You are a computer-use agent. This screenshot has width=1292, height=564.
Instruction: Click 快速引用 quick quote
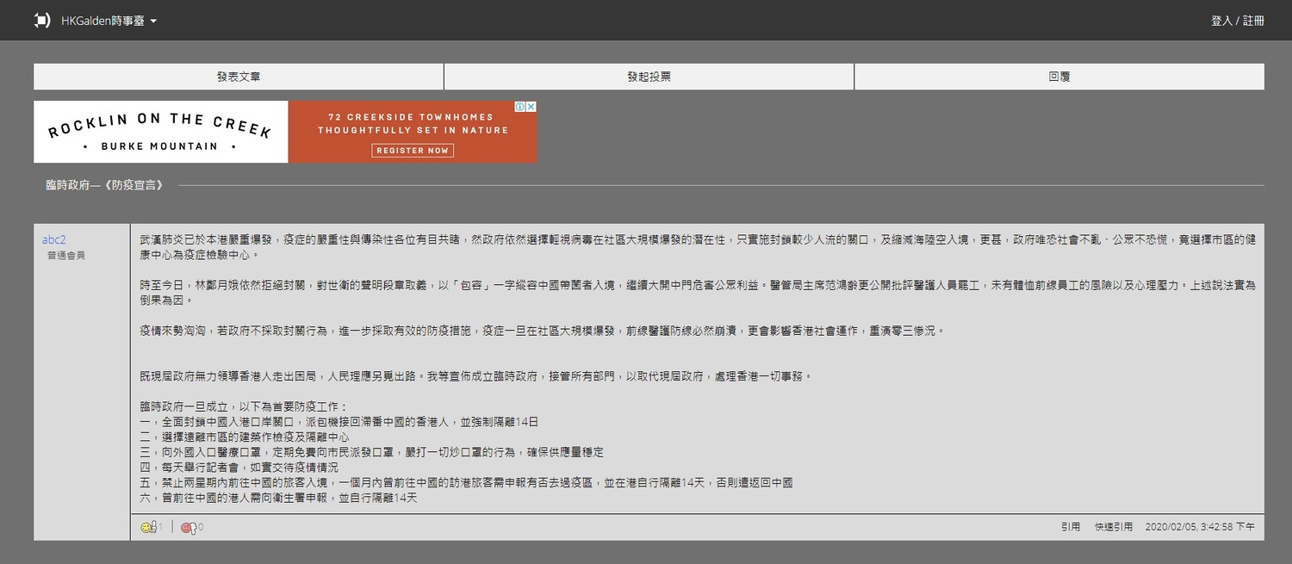click(1114, 527)
